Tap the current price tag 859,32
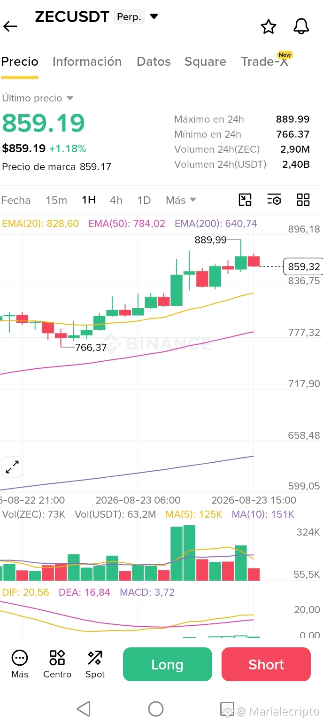This screenshot has width=323, height=723. (x=303, y=267)
